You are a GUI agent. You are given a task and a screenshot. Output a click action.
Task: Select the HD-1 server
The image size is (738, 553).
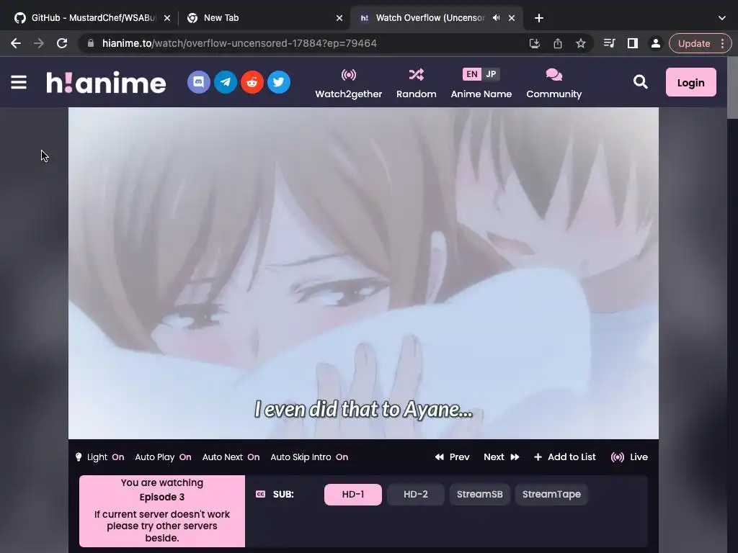pyautogui.click(x=353, y=495)
